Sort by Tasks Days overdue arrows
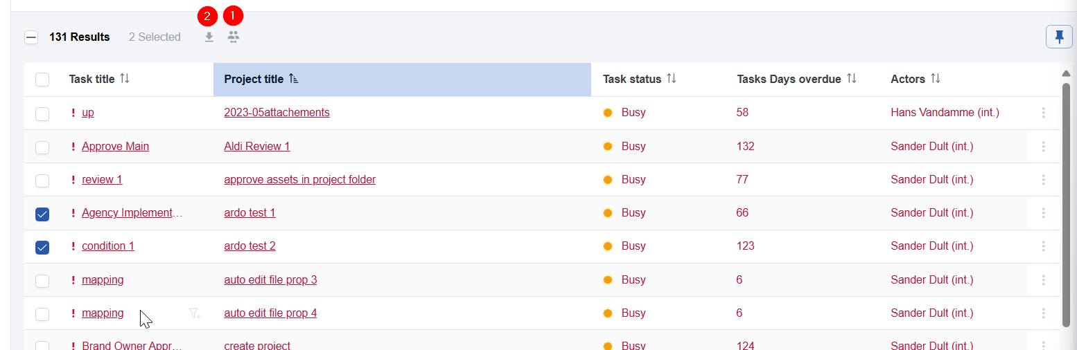This screenshot has width=1077, height=350. (x=852, y=79)
